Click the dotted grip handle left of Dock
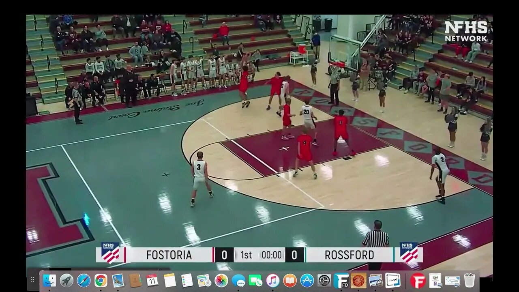 [33, 280]
